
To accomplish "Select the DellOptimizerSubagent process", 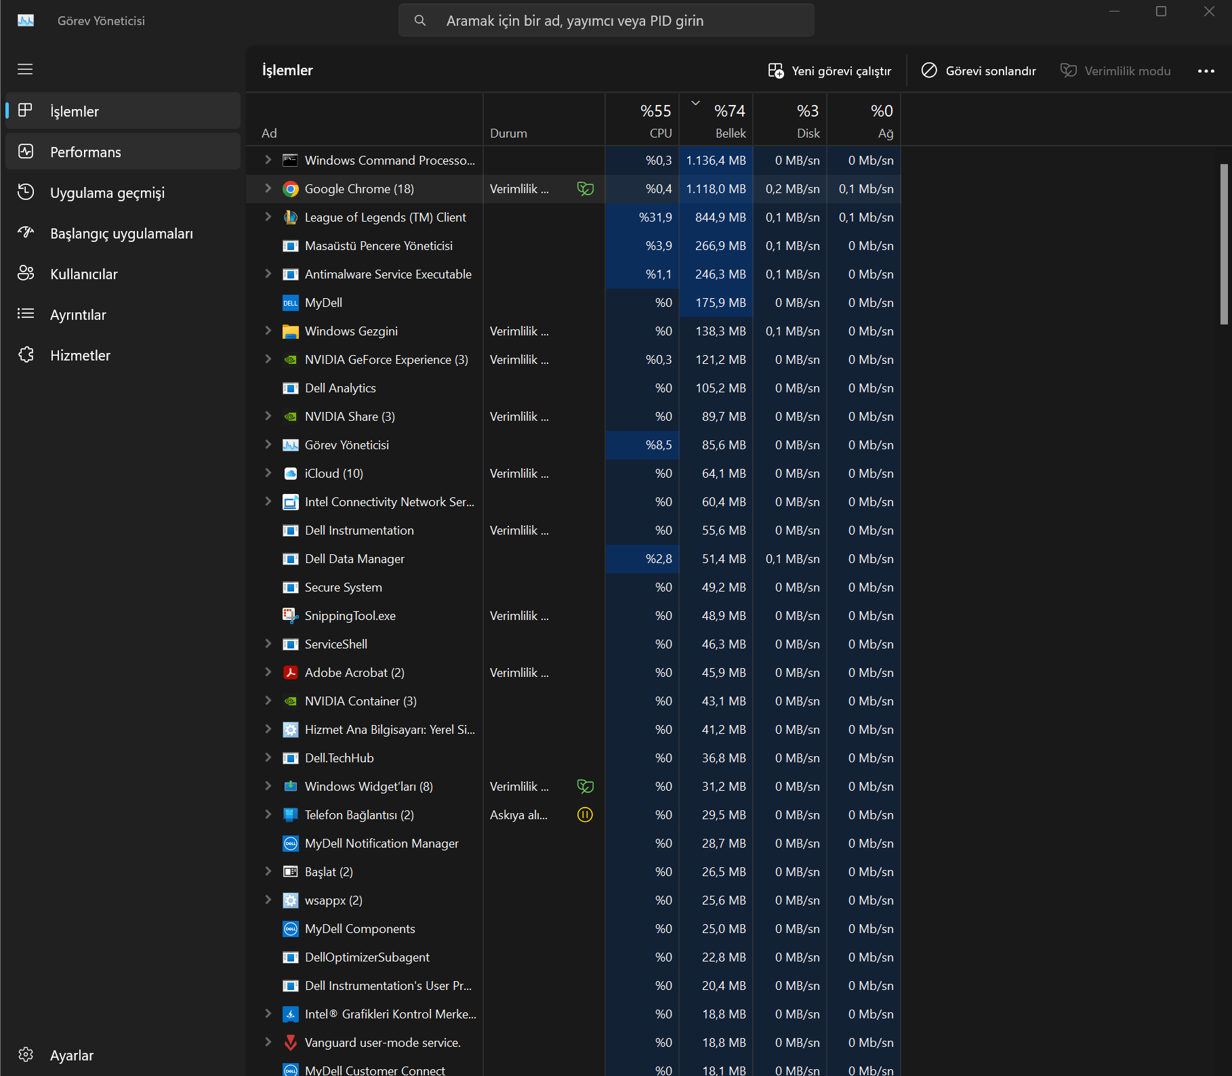I will pos(573,957).
